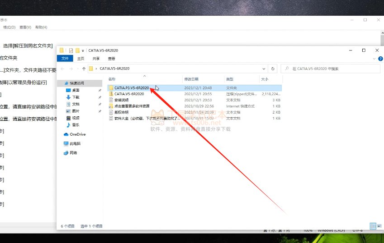Click address bar path chevron before CATIA.V5-6R2020
Viewport: 384px width, 243px height.
coord(96,69)
